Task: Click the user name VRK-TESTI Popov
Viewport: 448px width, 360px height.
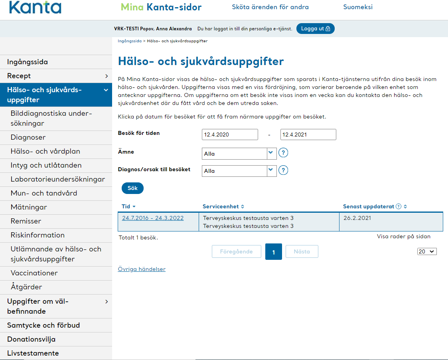Action: pyautogui.click(x=153, y=29)
